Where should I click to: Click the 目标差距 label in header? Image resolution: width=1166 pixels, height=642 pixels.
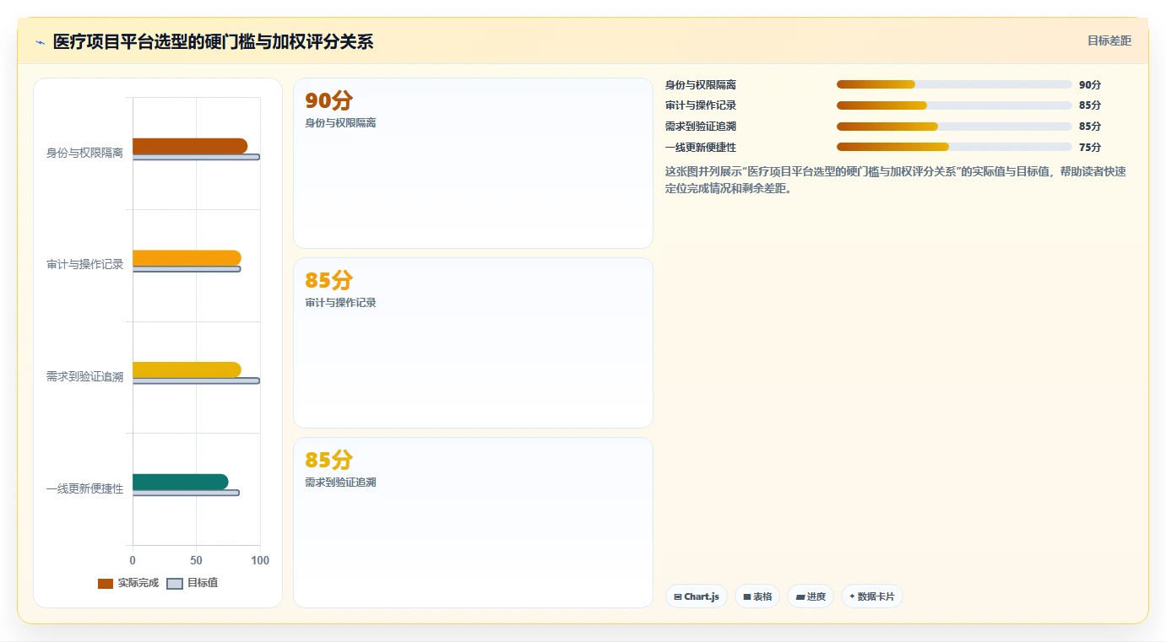(1109, 40)
